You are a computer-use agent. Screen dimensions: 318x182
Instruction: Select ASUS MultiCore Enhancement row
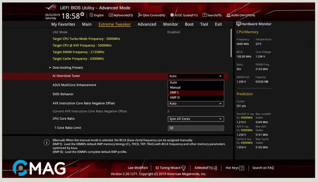(x=74, y=85)
